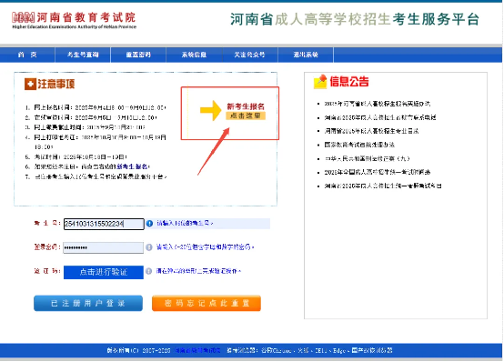Focus the 登录密码 input field
Image resolution: width=504 pixels, height=362 pixels.
pos(103,247)
